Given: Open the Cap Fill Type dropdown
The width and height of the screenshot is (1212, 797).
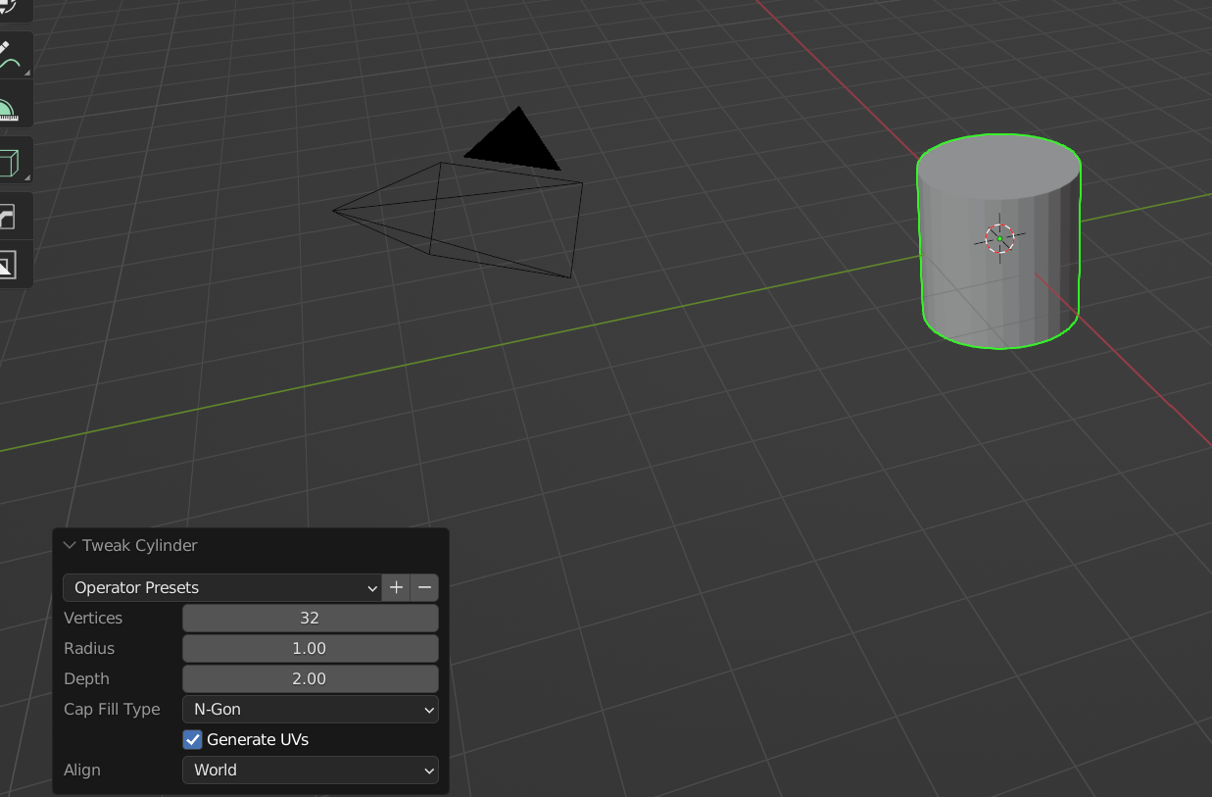Looking at the screenshot, I should [311, 709].
